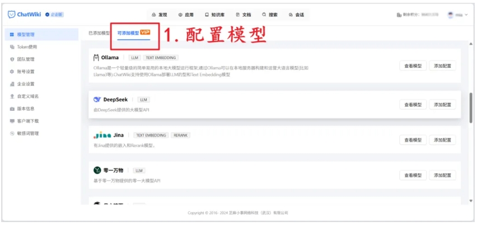Image resolution: width=477 pixels, height=226 pixels.
Task: Click the DeepSeek LLM tag
Action: [143, 100]
